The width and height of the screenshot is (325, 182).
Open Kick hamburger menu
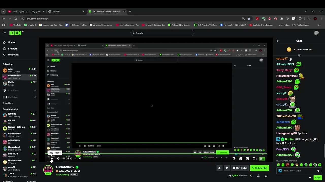[x=5, y=33]
